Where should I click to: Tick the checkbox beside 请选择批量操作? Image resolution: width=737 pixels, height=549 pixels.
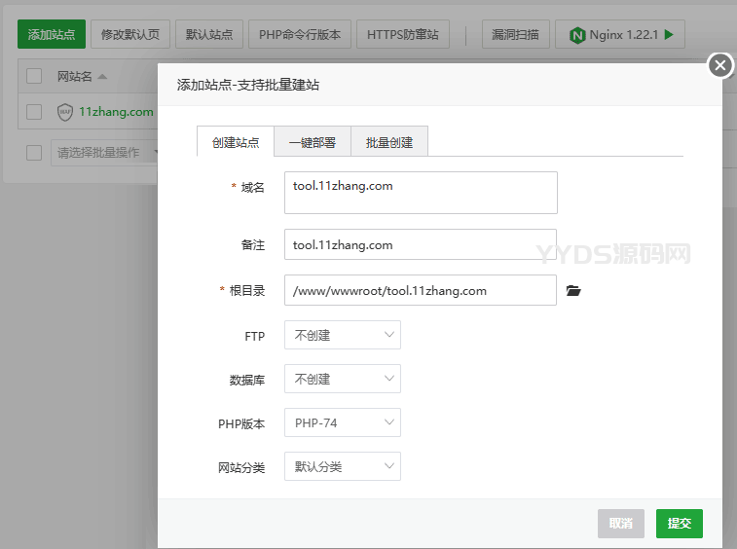[34, 153]
